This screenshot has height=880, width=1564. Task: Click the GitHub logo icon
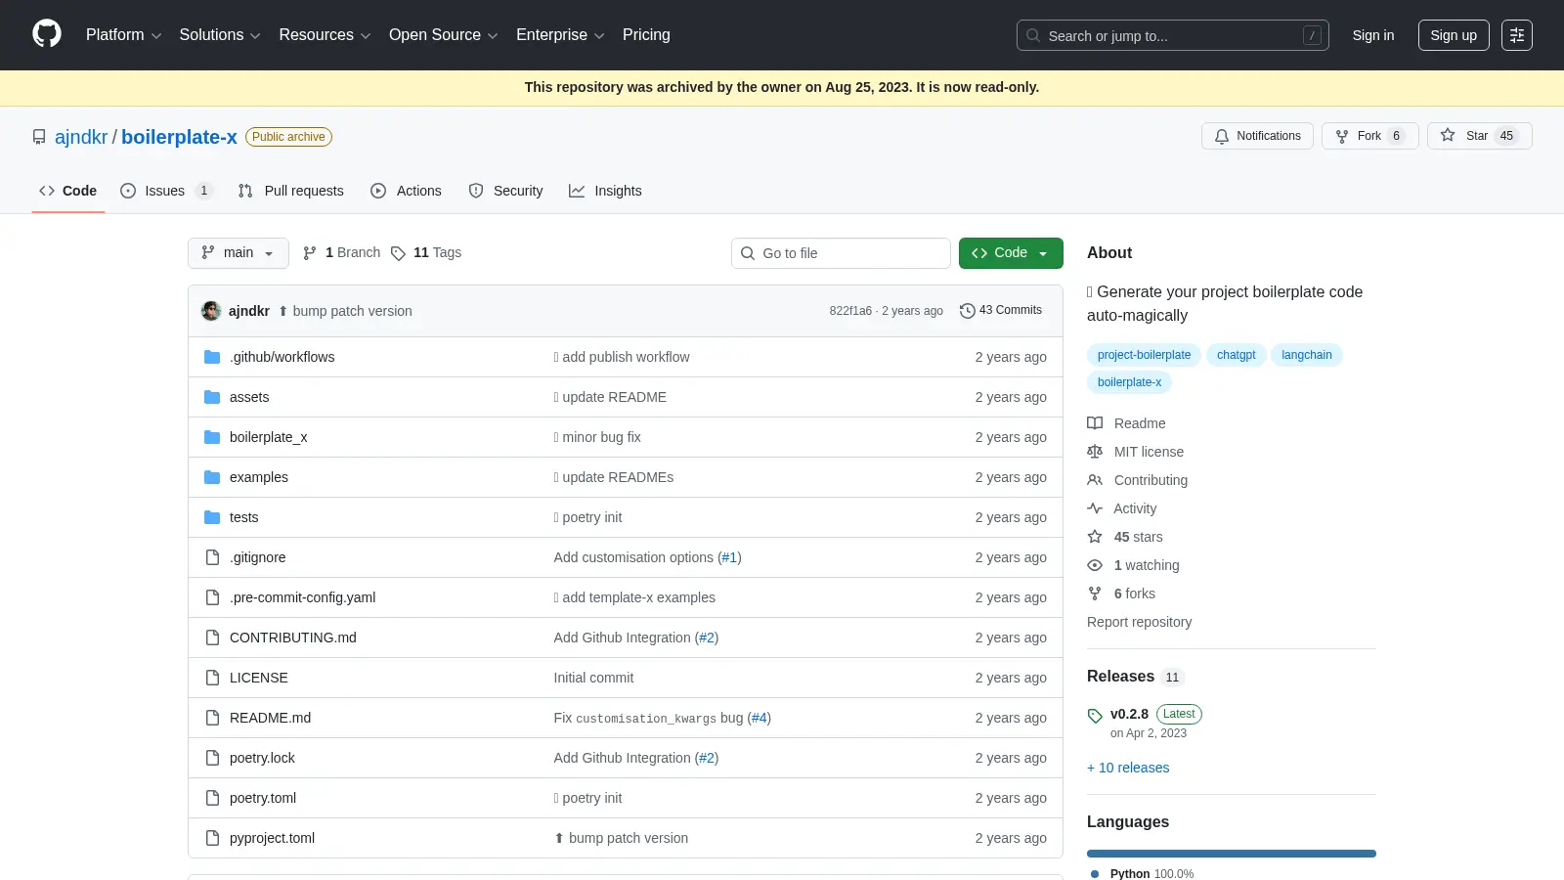(x=47, y=34)
